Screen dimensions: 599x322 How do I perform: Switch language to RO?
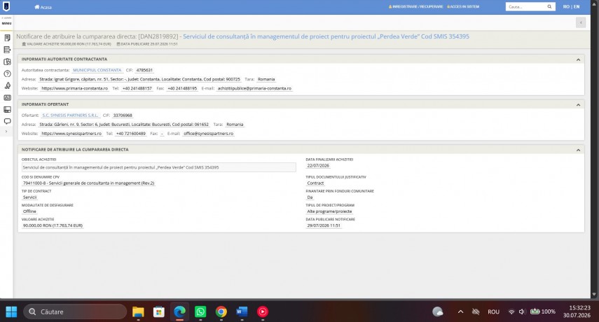[566, 6]
